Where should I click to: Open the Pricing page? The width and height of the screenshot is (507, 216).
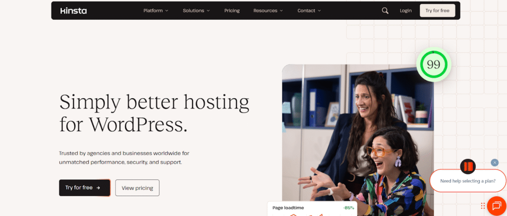click(232, 11)
